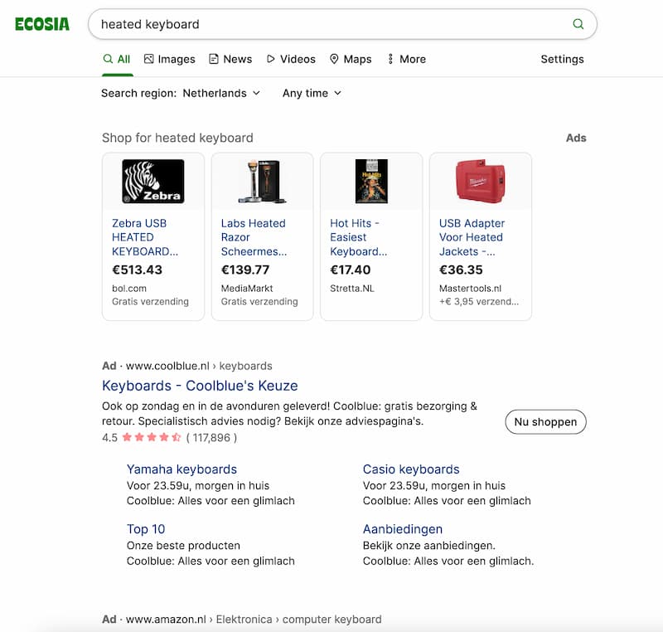
Task: Click the www.amazon.nl Elektronica ad URL
Action: pyautogui.click(x=254, y=620)
